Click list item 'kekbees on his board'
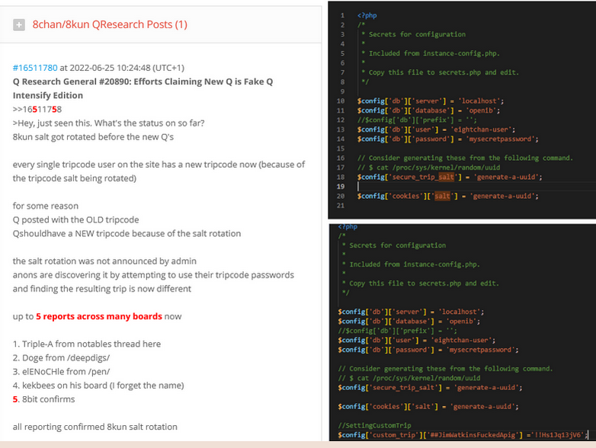The width and height of the screenshot is (596, 448). 98,386
